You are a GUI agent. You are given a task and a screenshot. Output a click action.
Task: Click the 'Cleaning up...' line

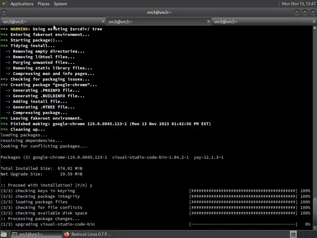click(23, 129)
